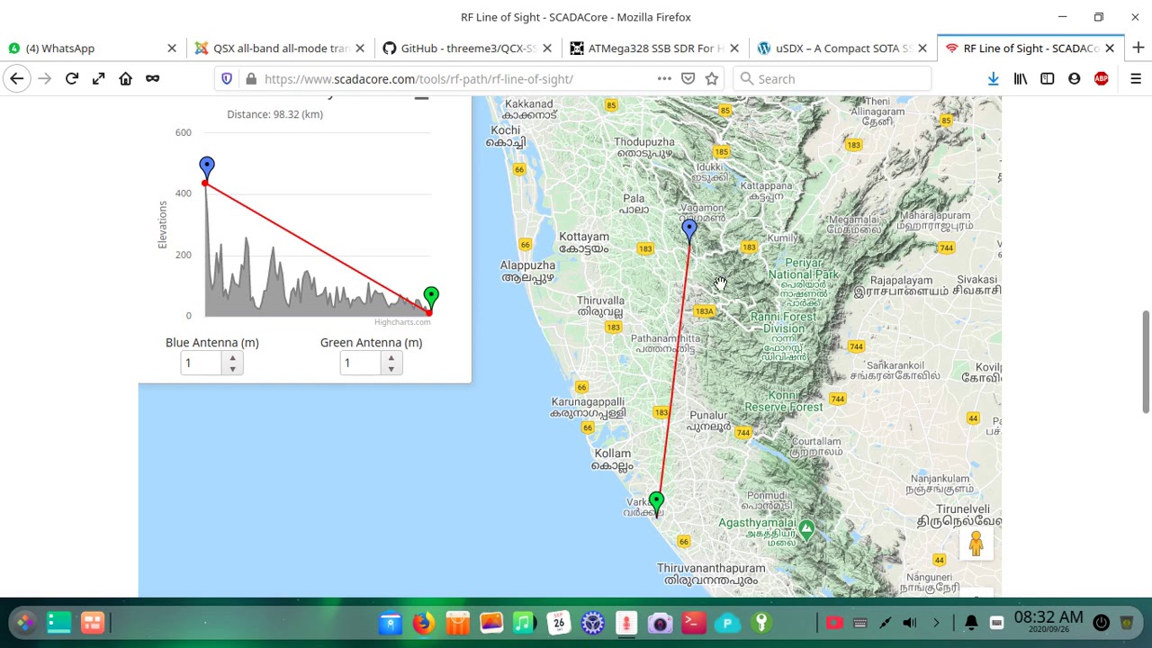Open the music player dock icon
This screenshot has width=1152, height=648.
pos(524,622)
